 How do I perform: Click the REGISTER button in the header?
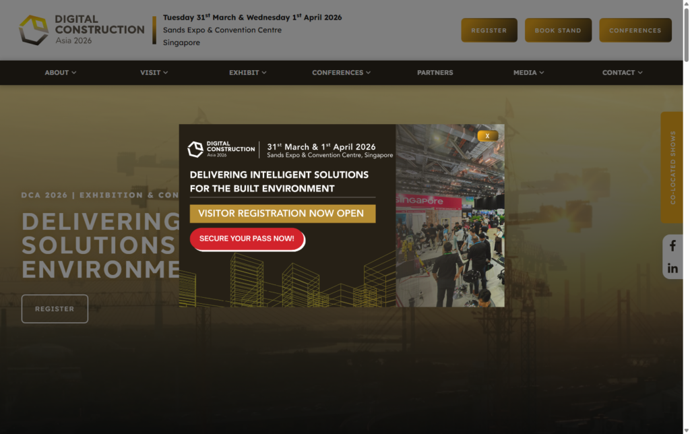tap(489, 30)
